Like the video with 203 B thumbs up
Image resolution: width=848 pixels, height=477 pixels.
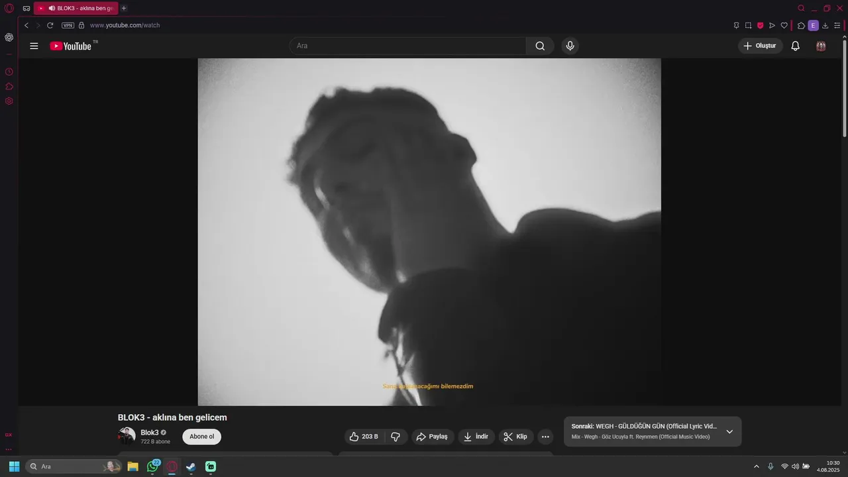point(364,437)
